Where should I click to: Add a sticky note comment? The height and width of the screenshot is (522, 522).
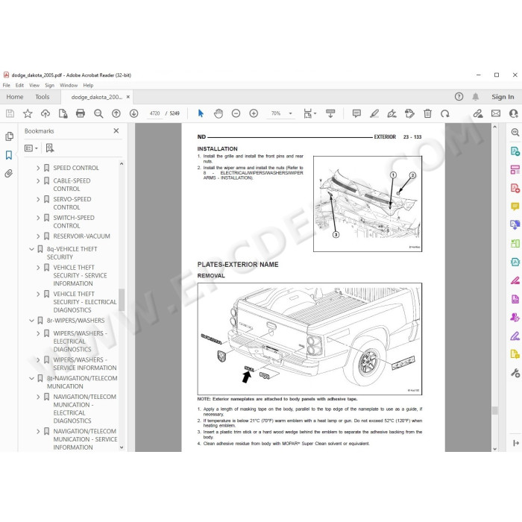(356, 113)
